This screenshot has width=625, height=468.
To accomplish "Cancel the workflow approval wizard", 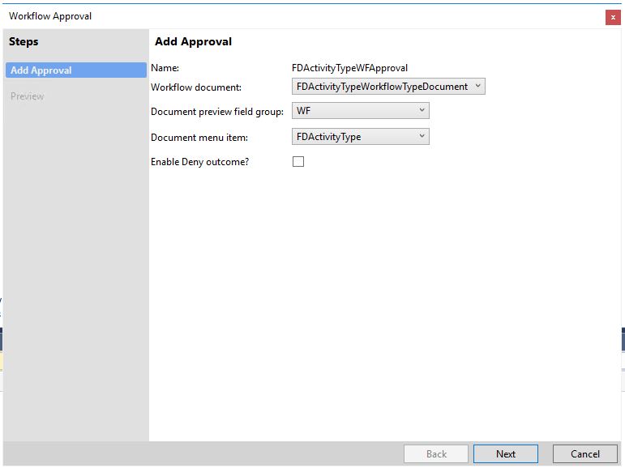I will 584,453.
